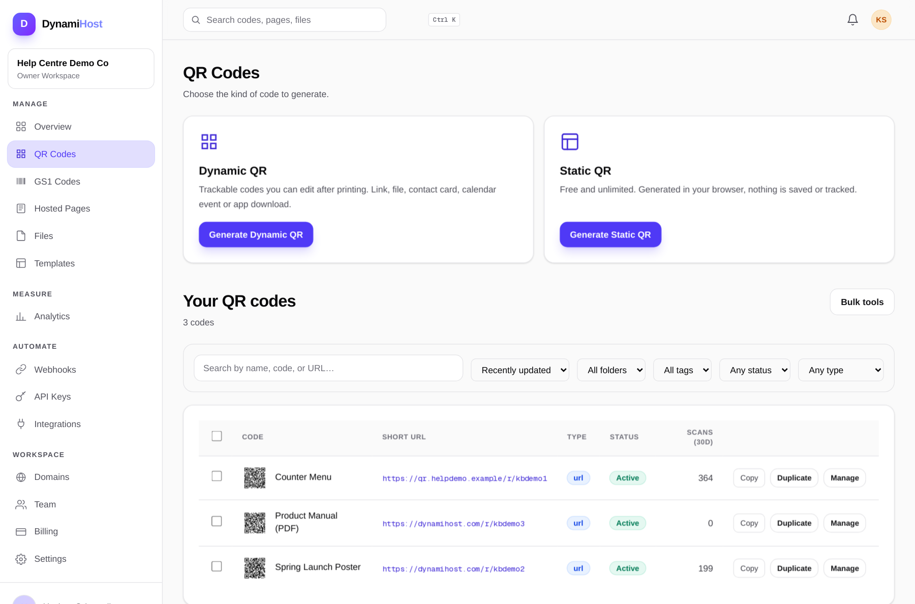Click the Overview grid icon

(21, 127)
